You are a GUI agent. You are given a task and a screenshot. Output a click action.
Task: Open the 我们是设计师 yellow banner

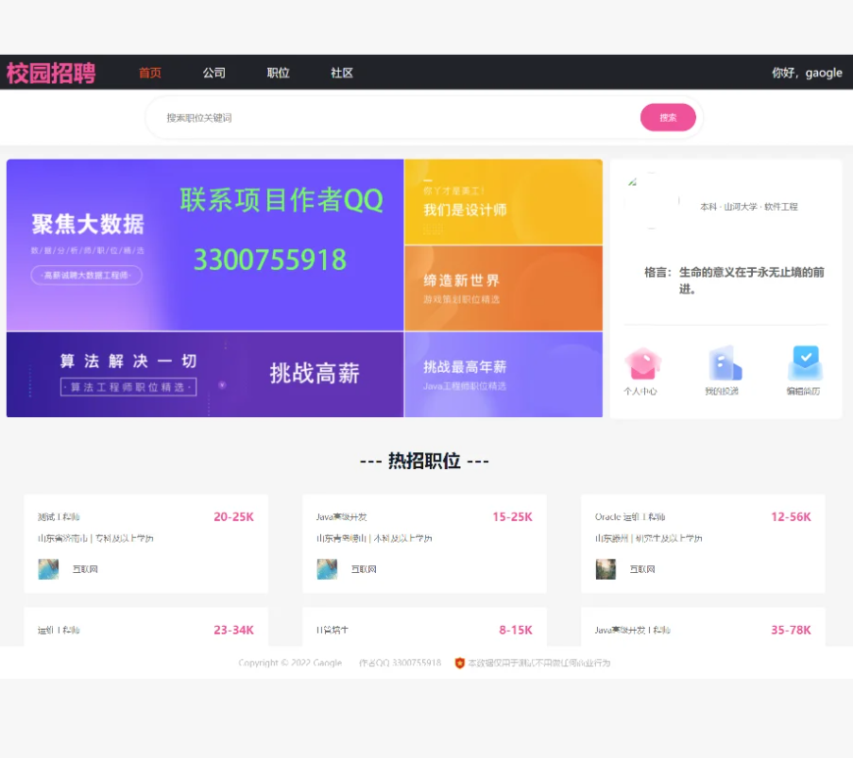click(503, 202)
